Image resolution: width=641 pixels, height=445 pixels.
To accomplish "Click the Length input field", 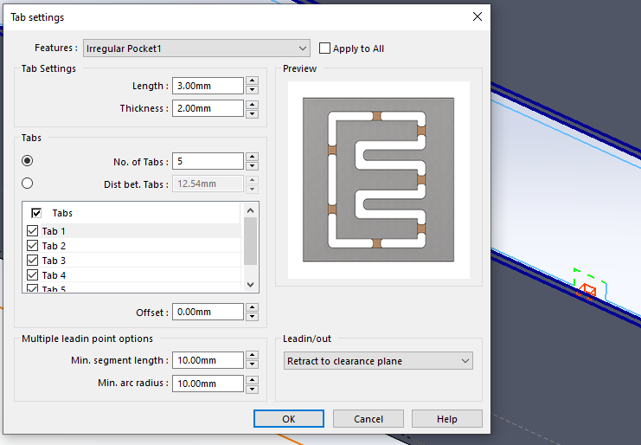I will (x=208, y=86).
